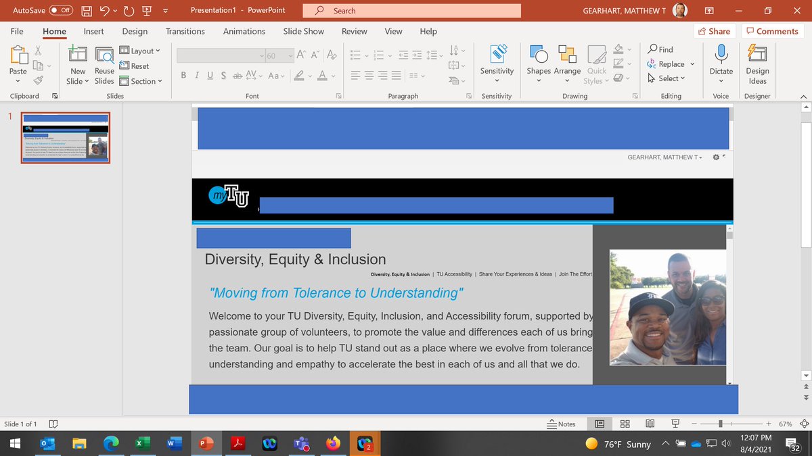The width and height of the screenshot is (812, 456).
Task: Start Slide Show from status bar
Action: pos(675,424)
